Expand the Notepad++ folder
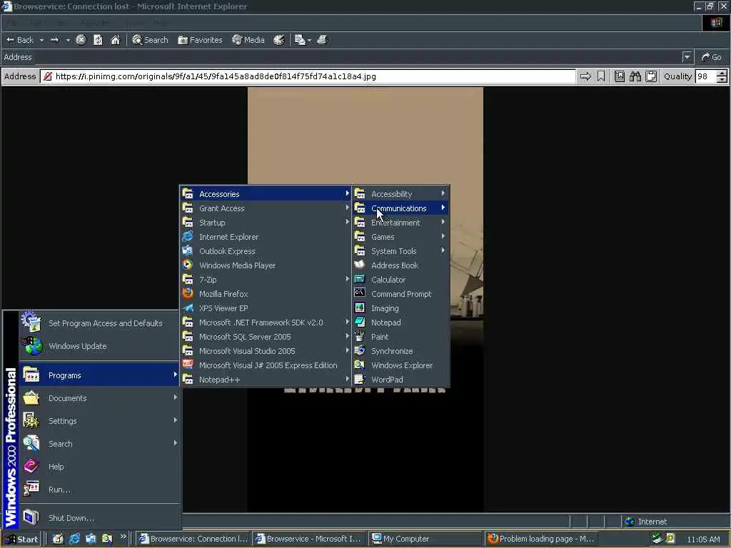731x548 pixels. pyautogui.click(x=266, y=380)
